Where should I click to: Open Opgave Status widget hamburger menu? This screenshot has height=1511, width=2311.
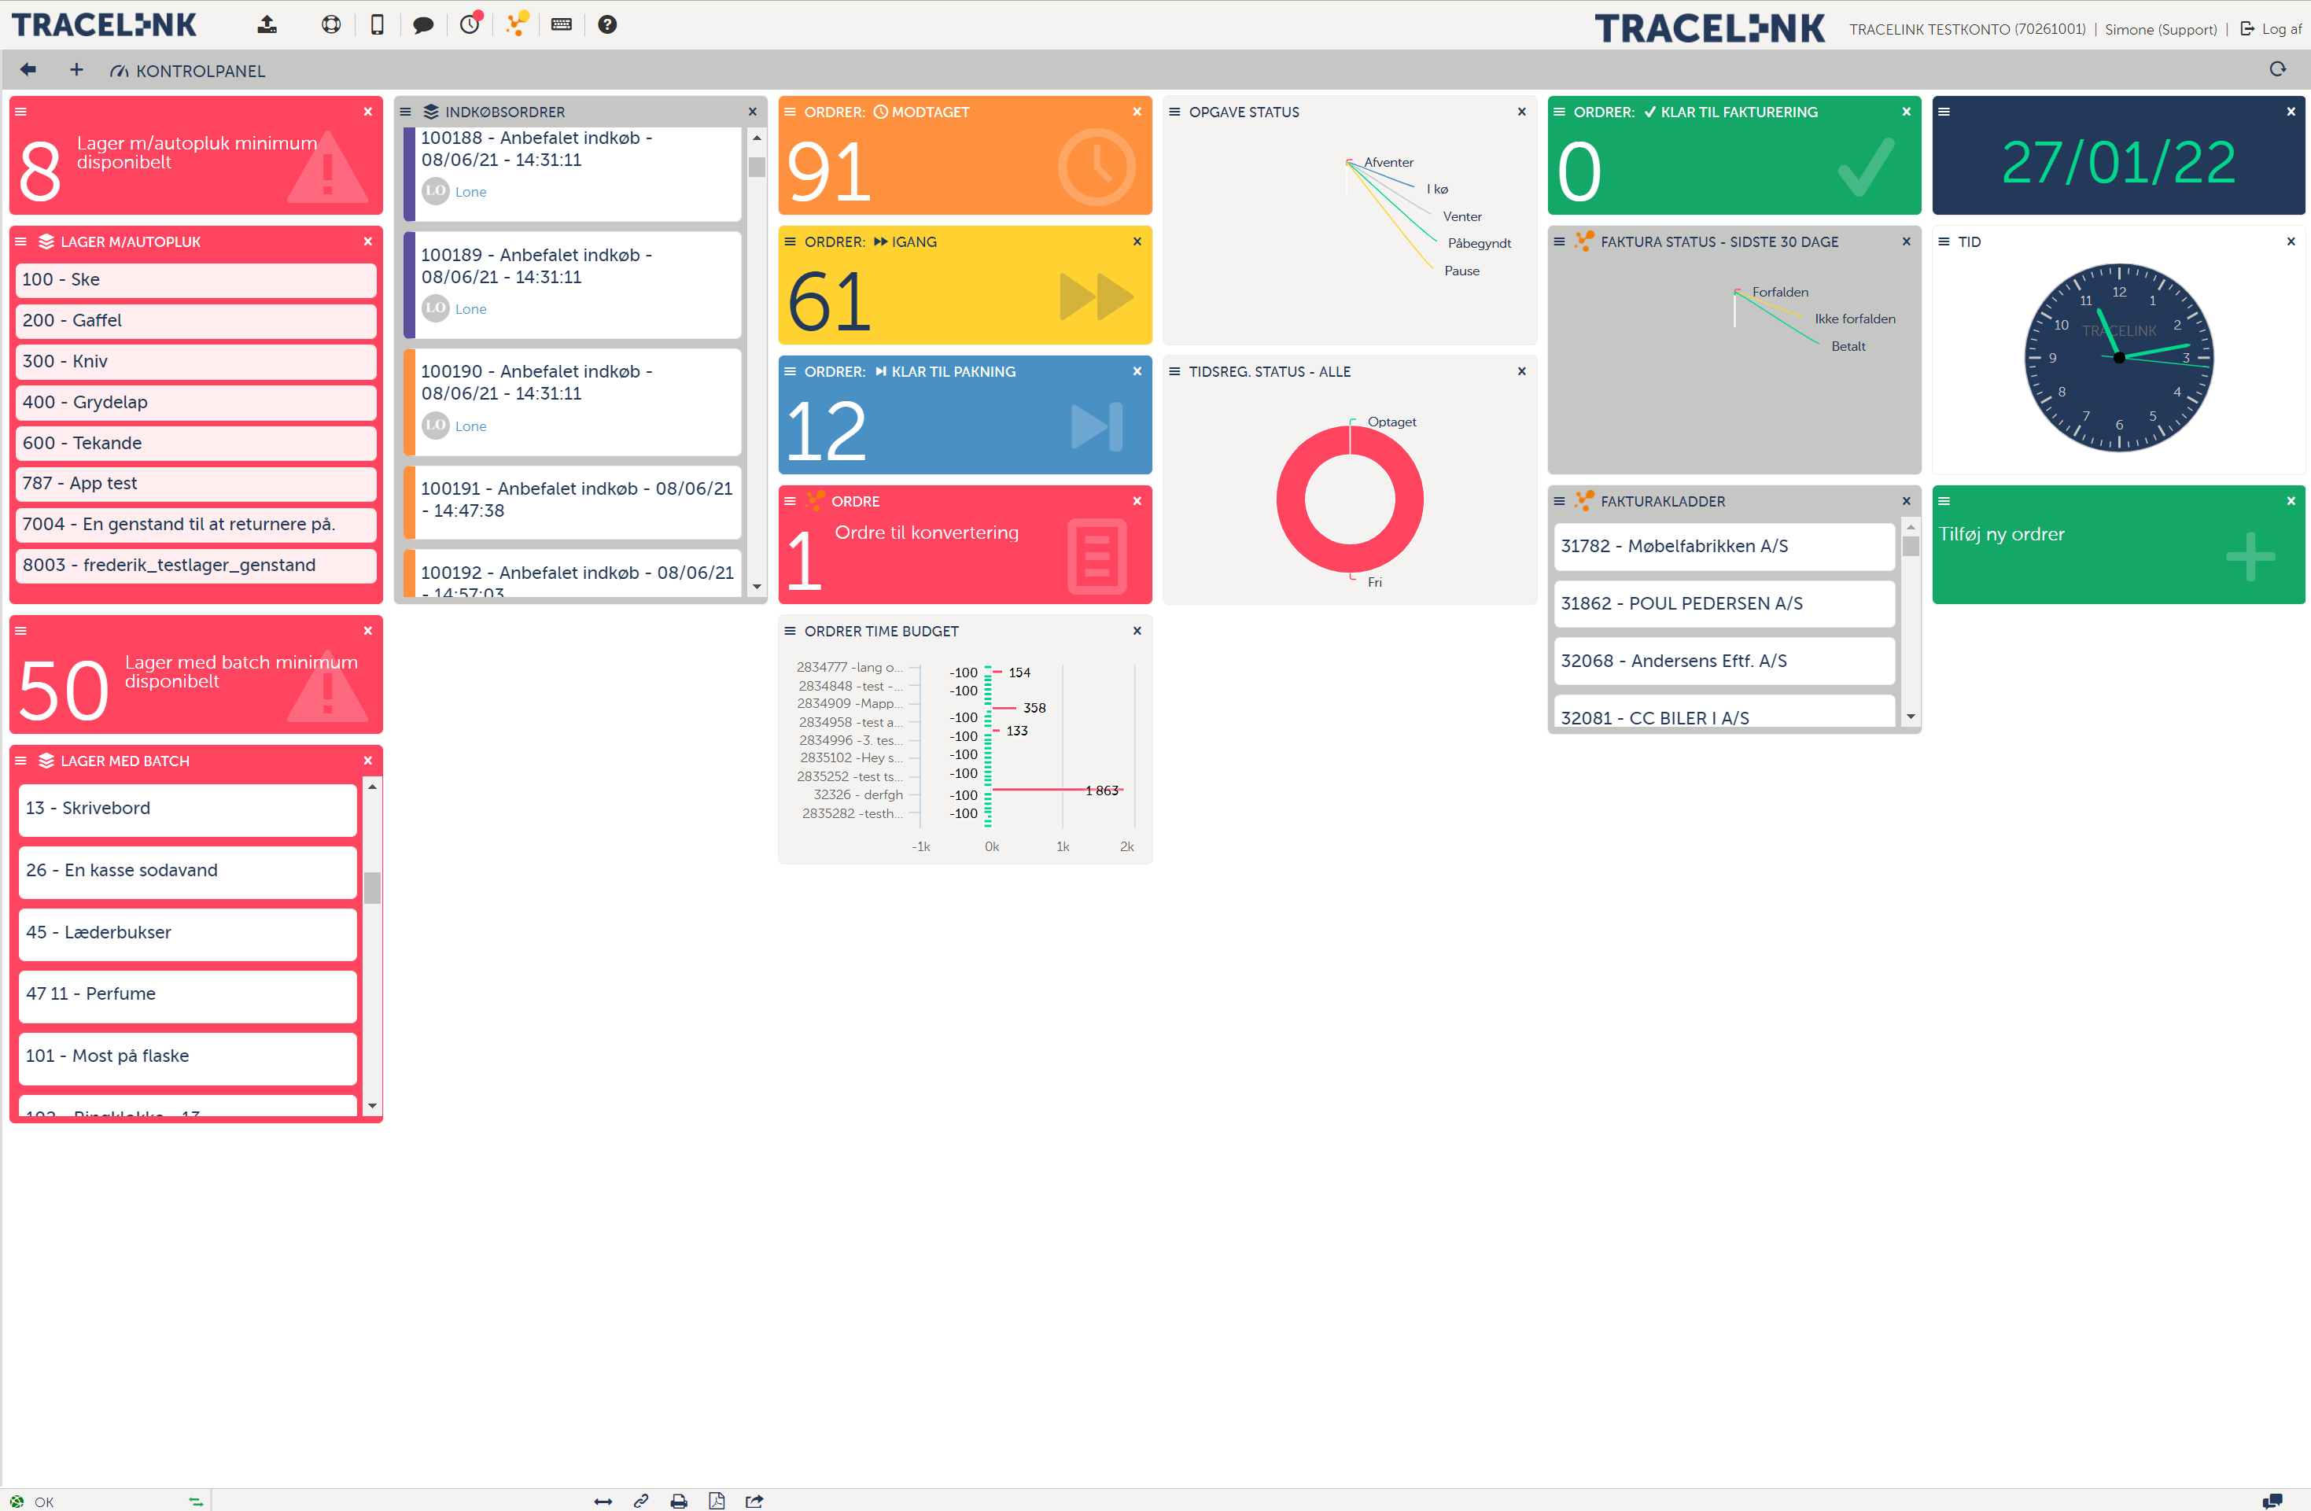(1174, 112)
